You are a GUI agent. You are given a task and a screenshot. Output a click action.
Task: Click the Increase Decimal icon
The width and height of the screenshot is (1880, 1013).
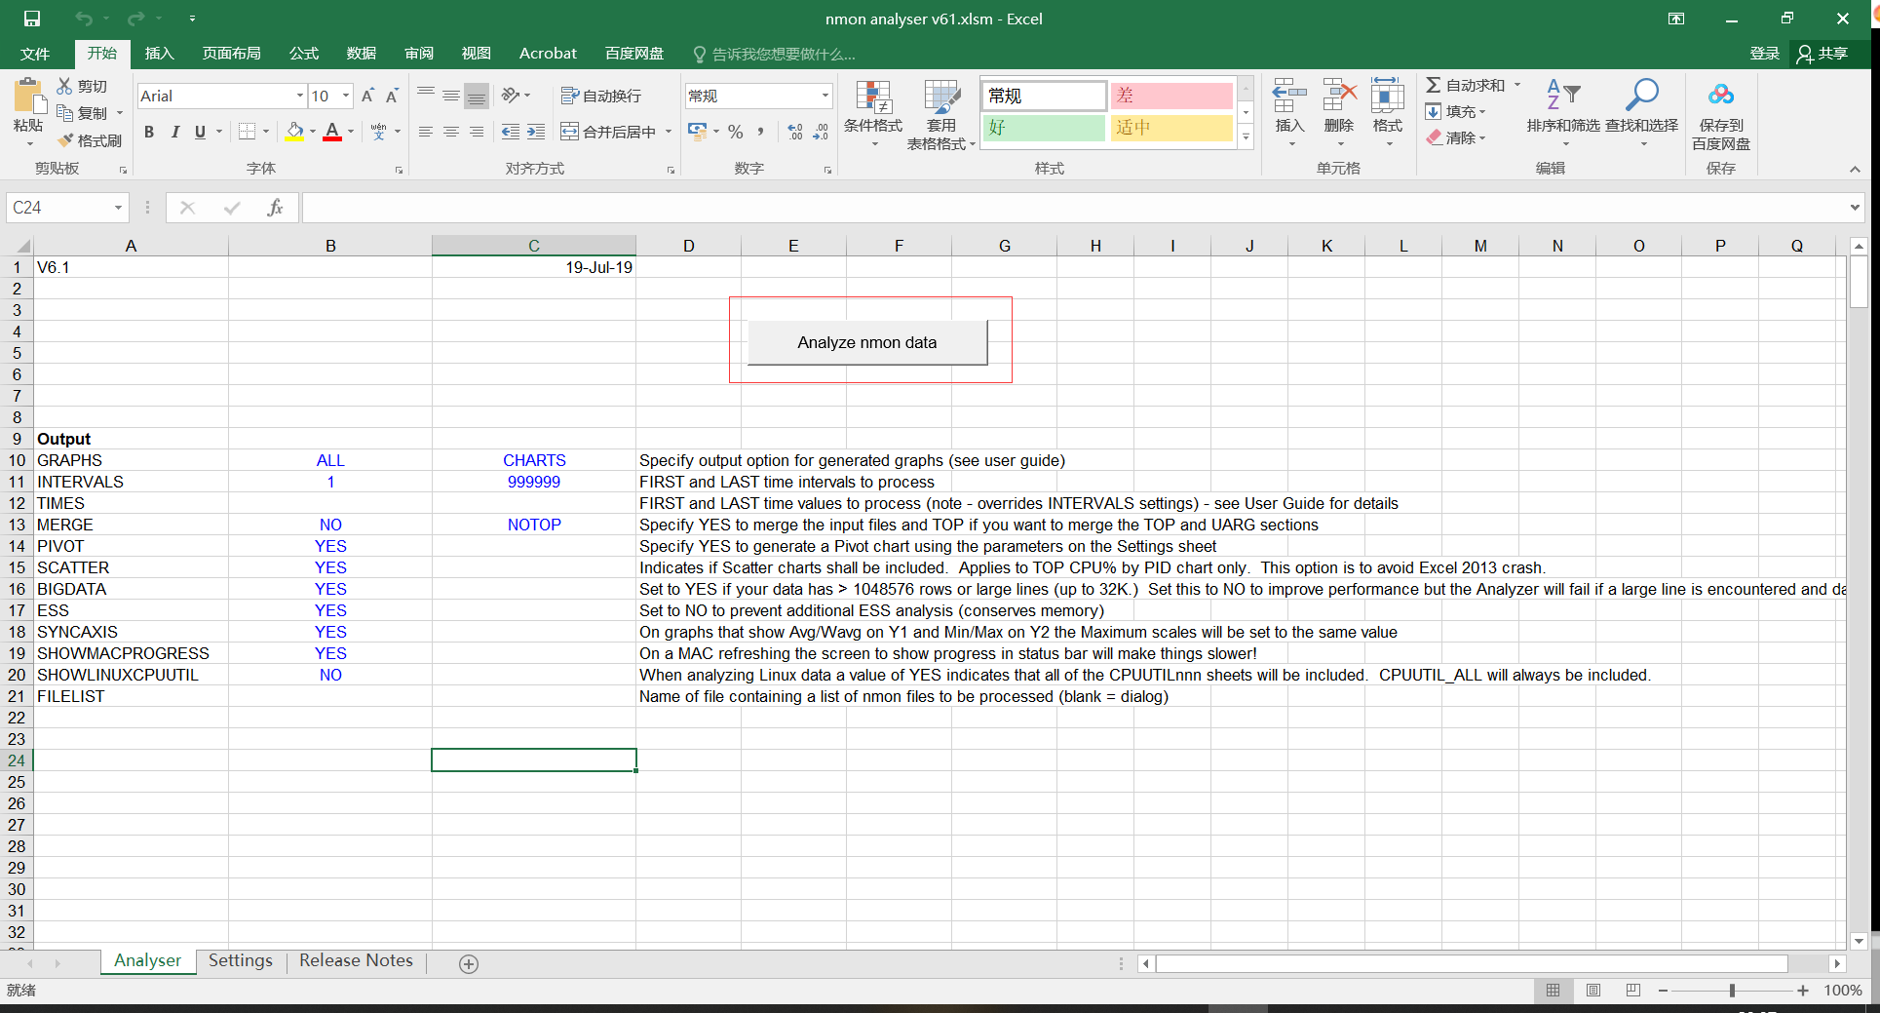tap(795, 132)
